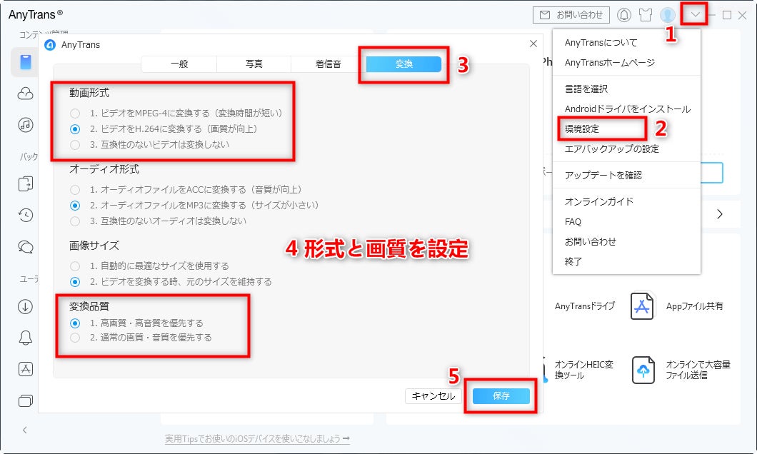Open the social messages chat icon
Viewport: 757px width, 454px height.
pos(25,247)
